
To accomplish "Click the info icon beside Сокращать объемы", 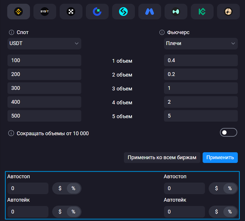I will 11,133.
